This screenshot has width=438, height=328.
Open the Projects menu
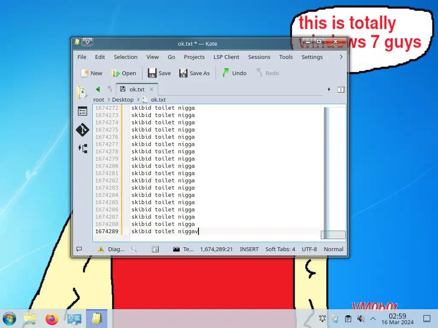tap(194, 57)
